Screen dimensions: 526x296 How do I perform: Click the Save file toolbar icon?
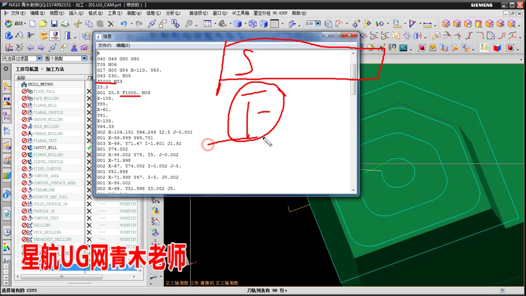(x=54, y=24)
